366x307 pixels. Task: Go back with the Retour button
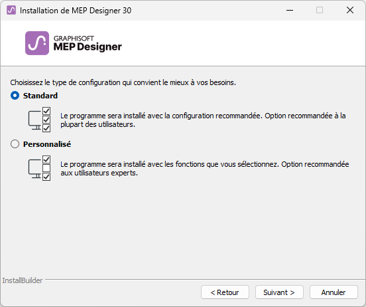(225, 292)
